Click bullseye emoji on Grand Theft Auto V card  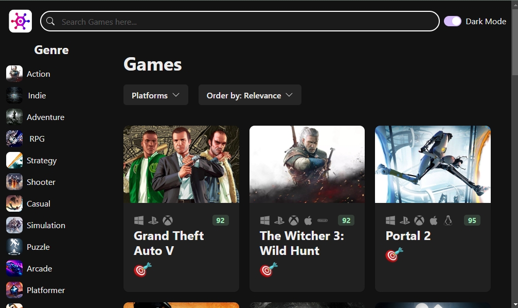tap(142, 269)
